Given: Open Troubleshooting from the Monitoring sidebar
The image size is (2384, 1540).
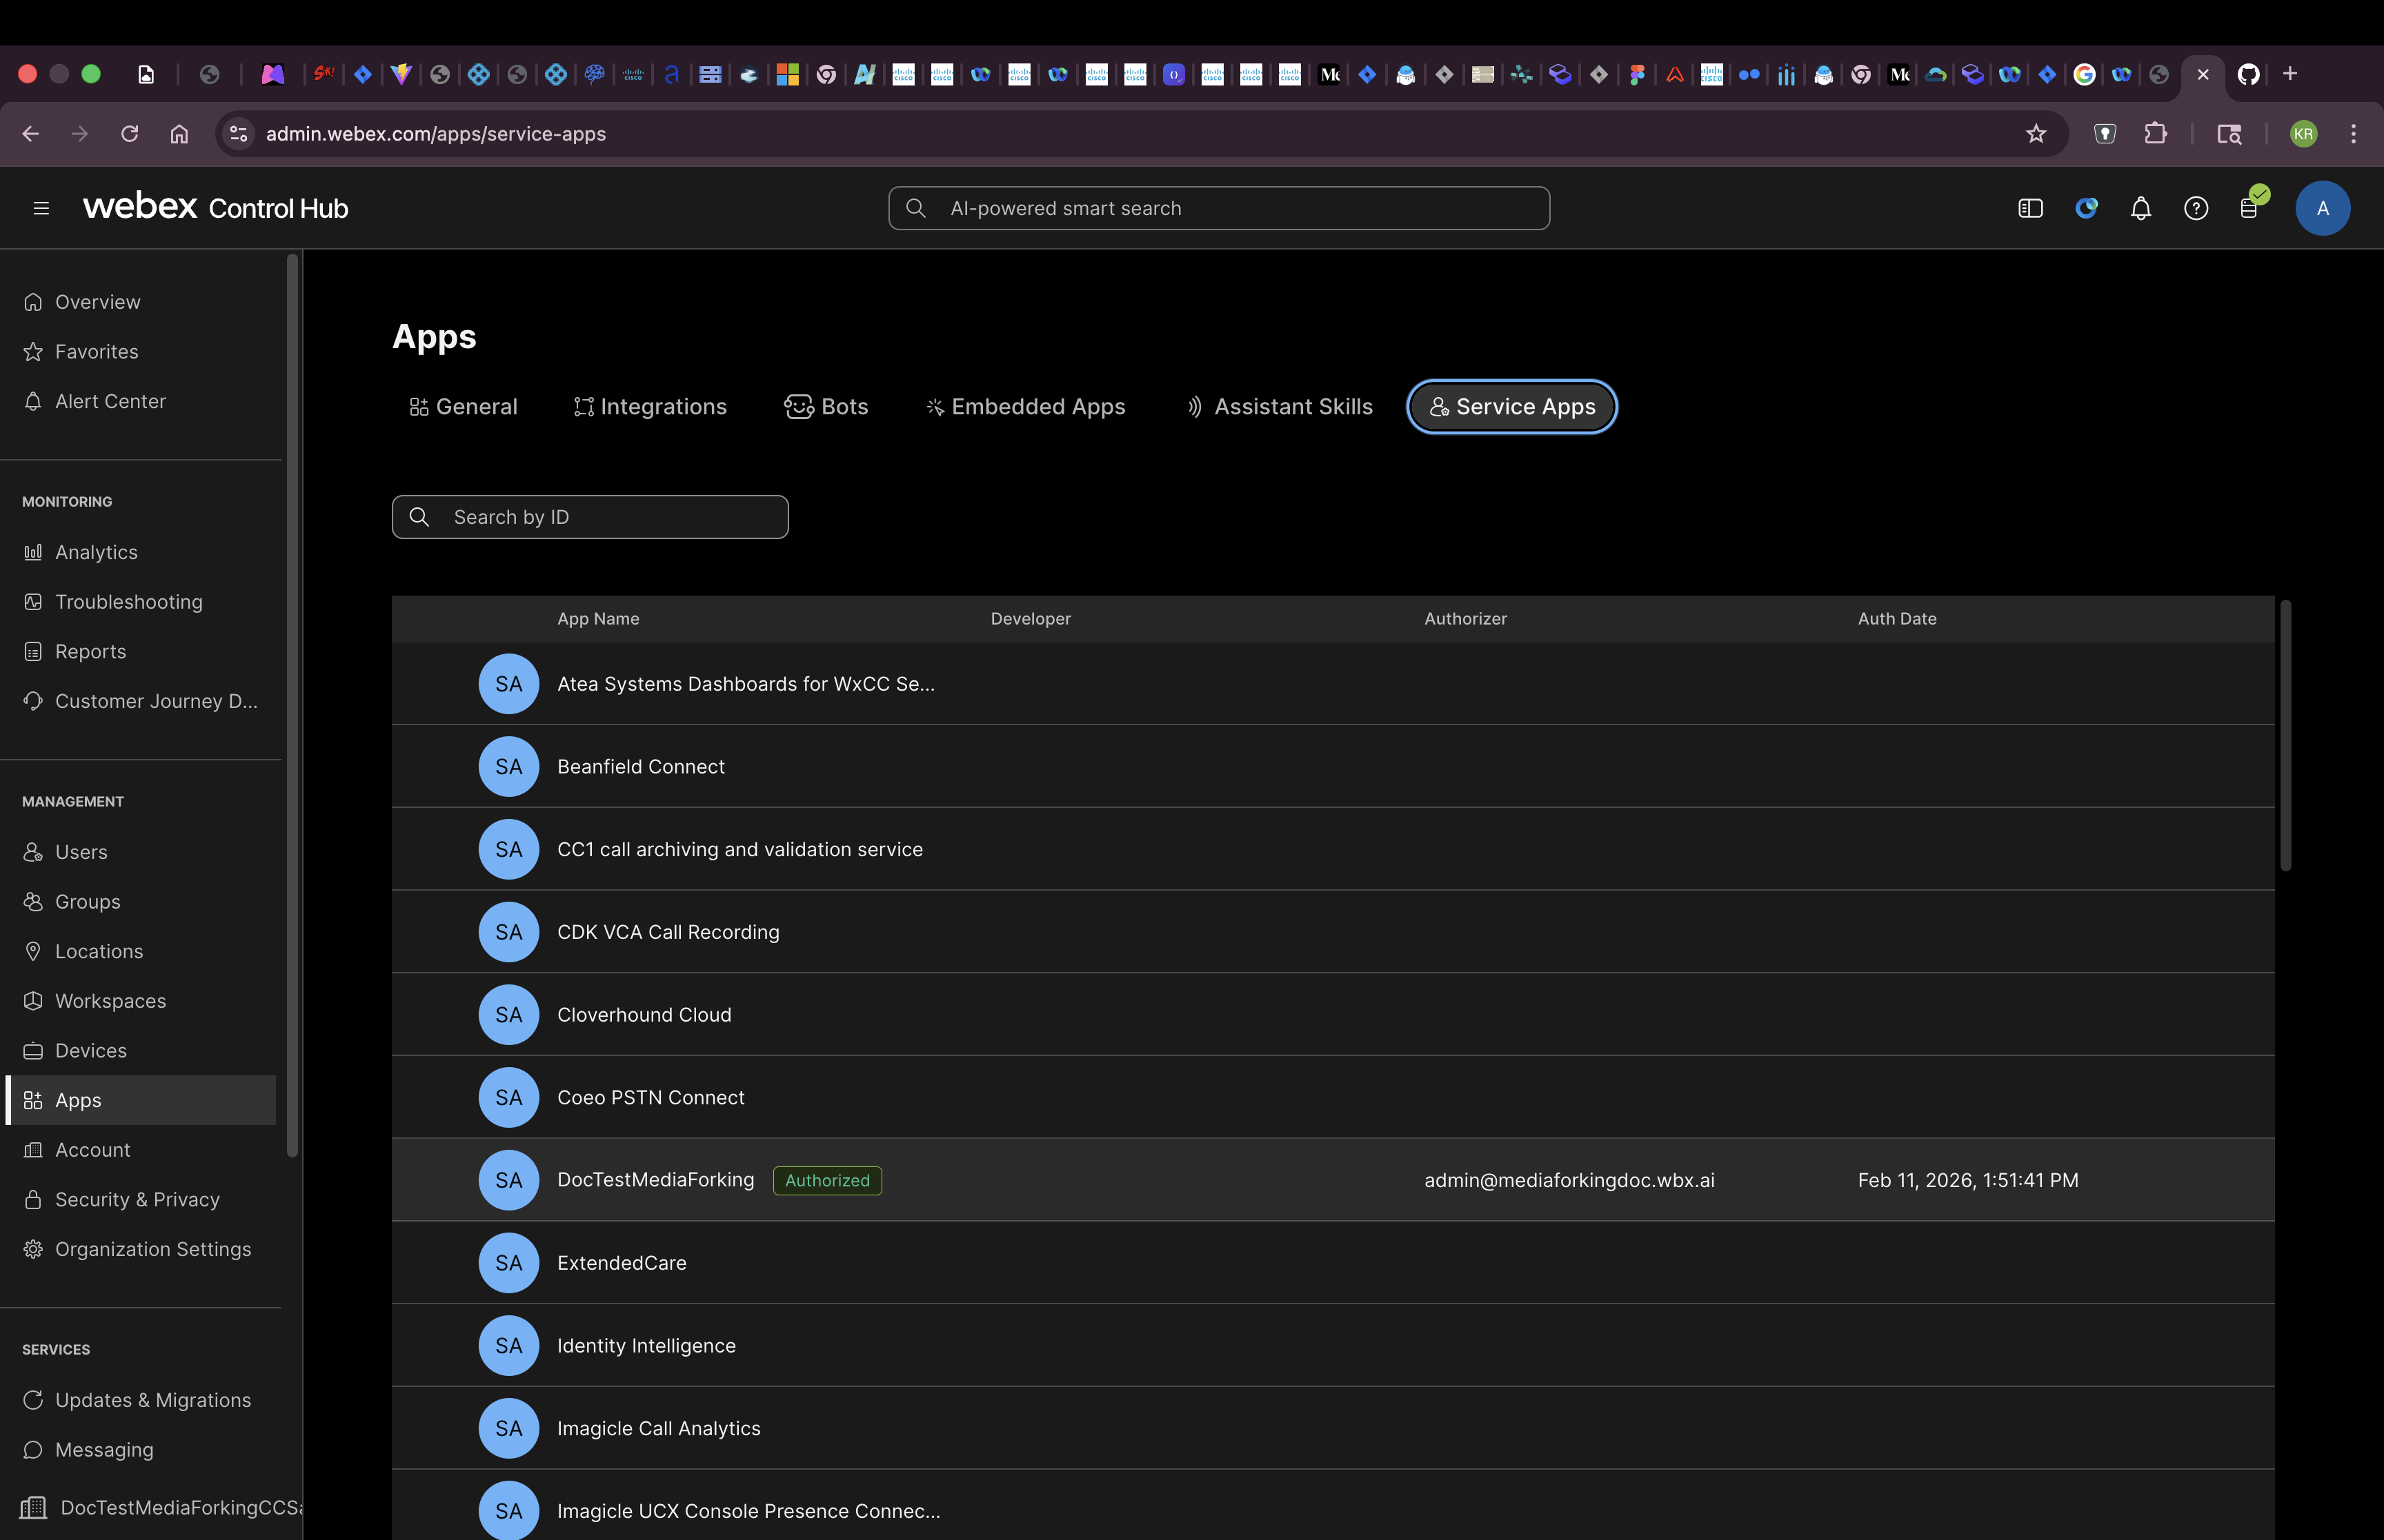Looking at the screenshot, I should [x=129, y=601].
